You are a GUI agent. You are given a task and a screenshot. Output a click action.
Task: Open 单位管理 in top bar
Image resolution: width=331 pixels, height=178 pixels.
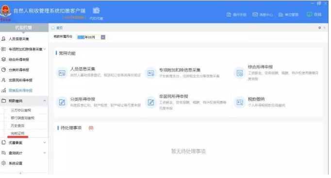(x=288, y=15)
